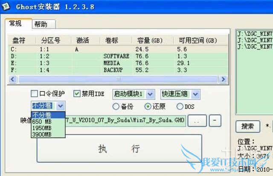This screenshot has height=176, width=273.
Task: Click the horizontal scrollbar thumb of partition list
Action: click(118, 80)
